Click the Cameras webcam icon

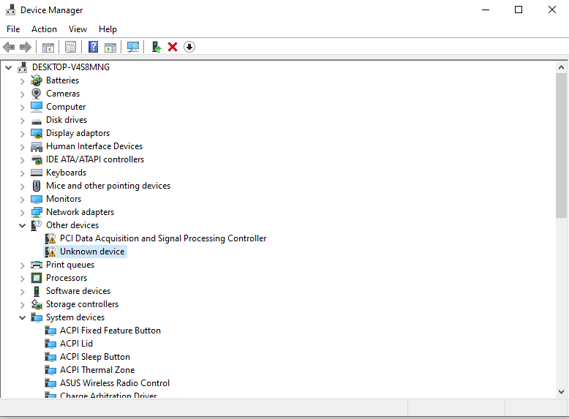pyautogui.click(x=37, y=94)
